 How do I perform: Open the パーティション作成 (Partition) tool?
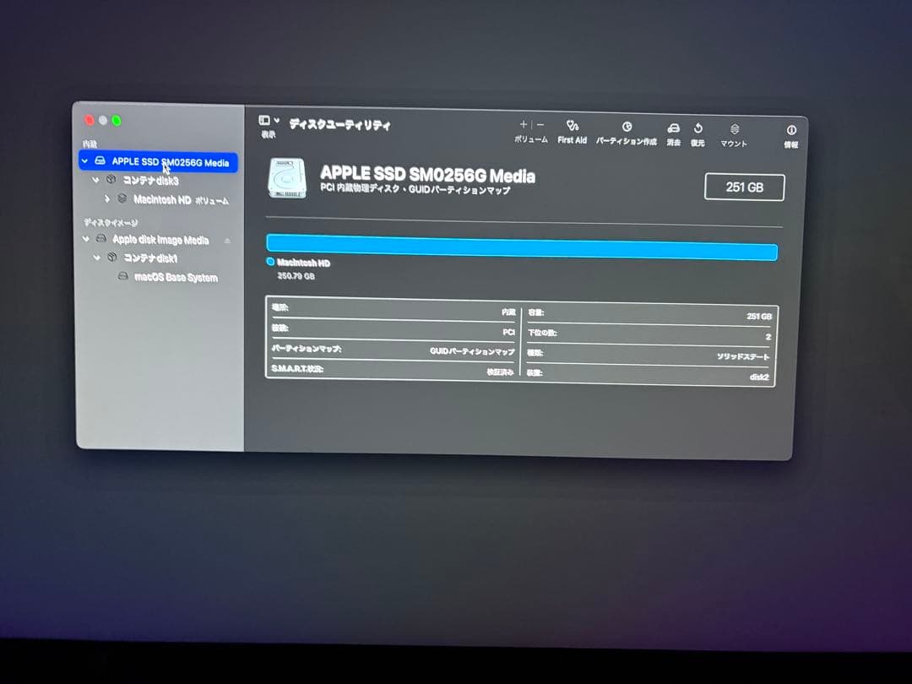pos(627,128)
